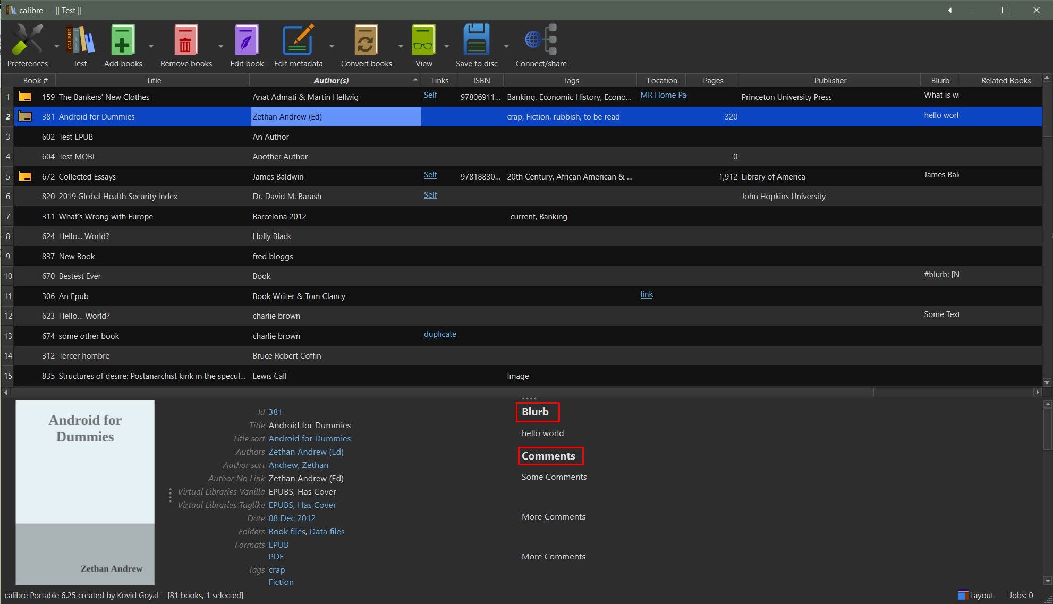Click the Save to disc icon
The width and height of the screenshot is (1053, 604).
pyautogui.click(x=476, y=40)
